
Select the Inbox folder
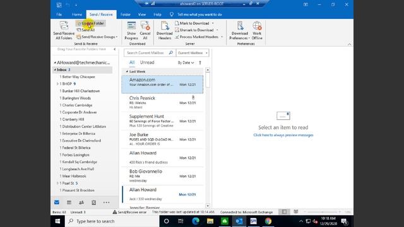[83, 70]
